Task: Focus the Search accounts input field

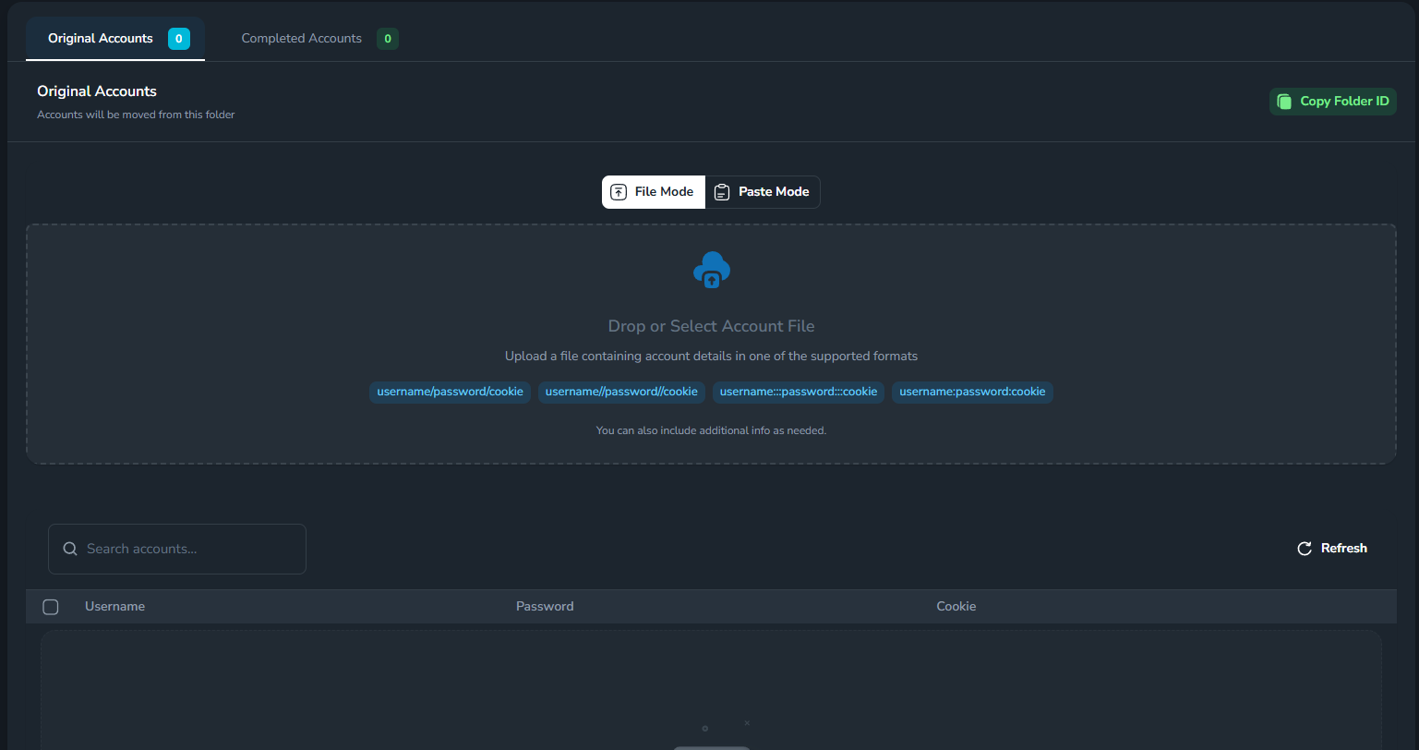Action: [x=177, y=549]
